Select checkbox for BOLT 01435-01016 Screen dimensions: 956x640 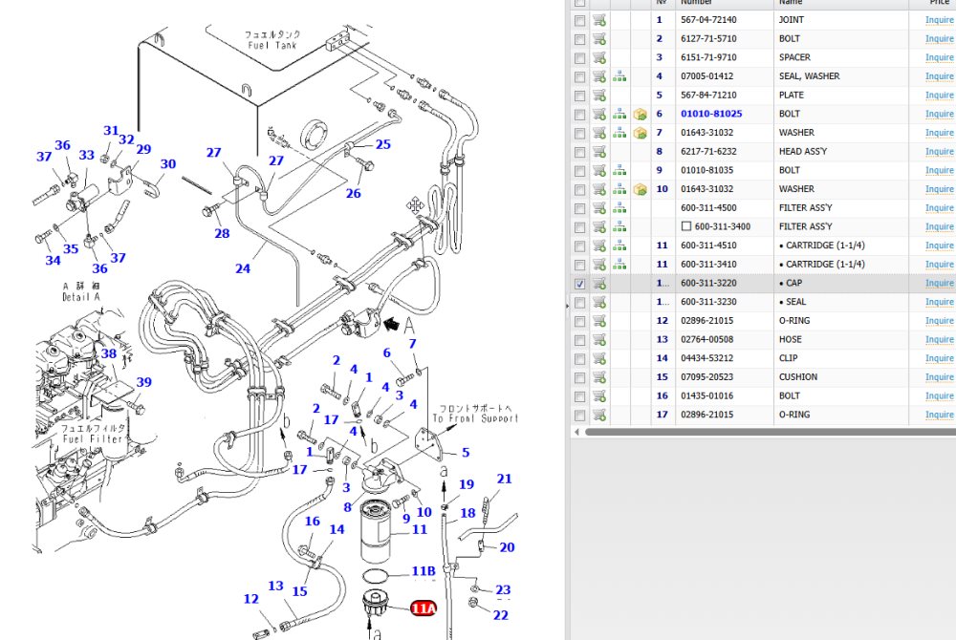coord(580,397)
